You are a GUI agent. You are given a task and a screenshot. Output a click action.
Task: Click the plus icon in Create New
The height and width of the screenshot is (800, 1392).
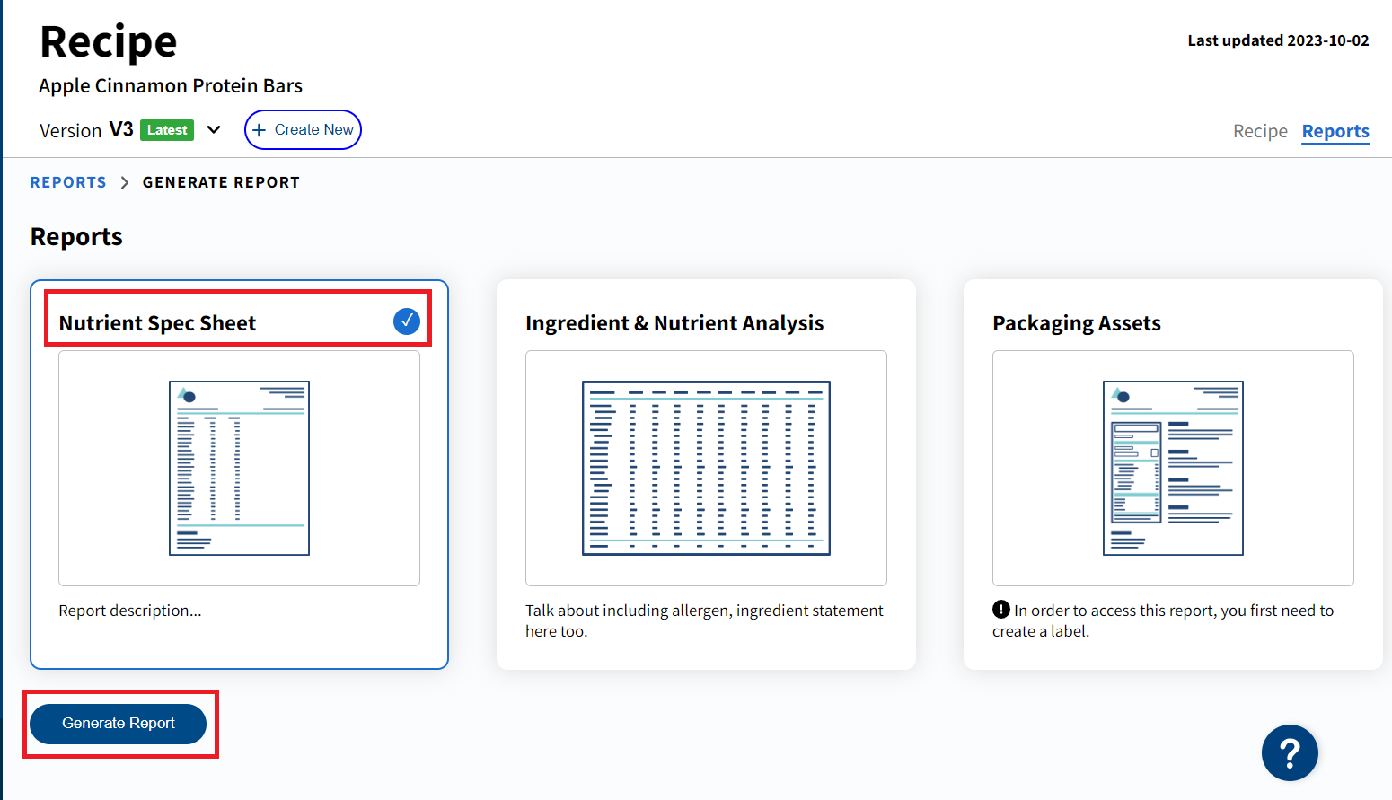pos(260,129)
